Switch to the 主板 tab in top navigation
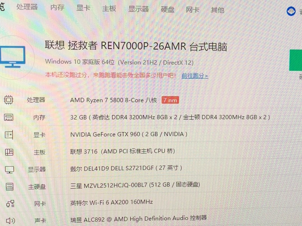Screen dimensions: 302x226 point(109,9)
